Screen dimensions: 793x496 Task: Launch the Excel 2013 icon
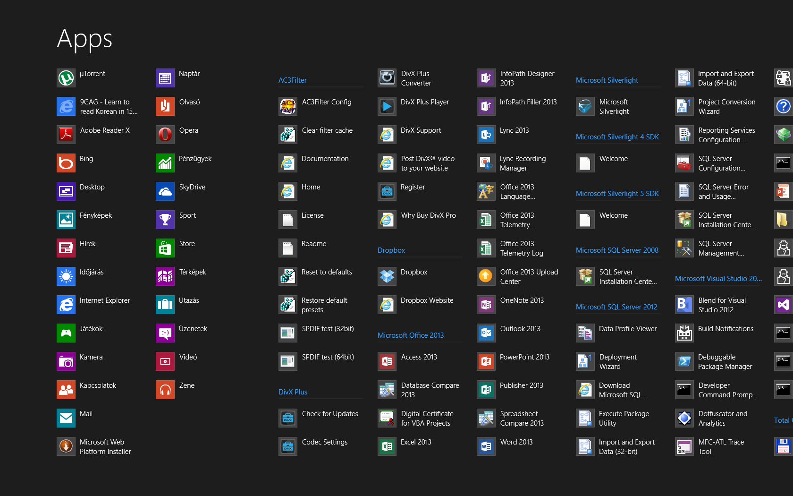pyautogui.click(x=387, y=446)
